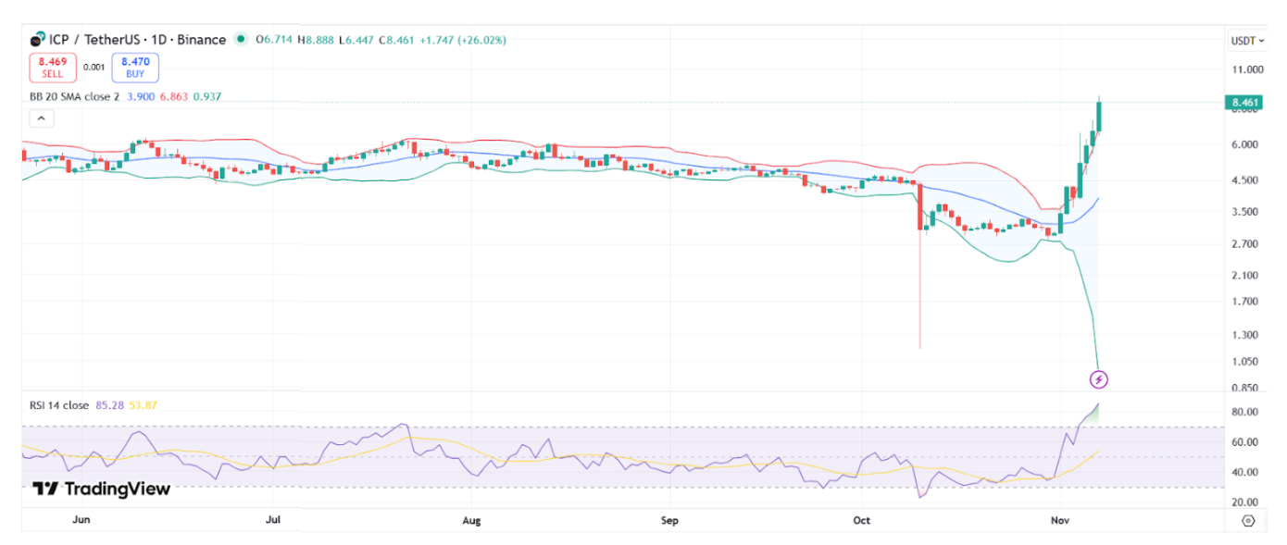Click the Jun label on time axis
1287x545 pixels.
point(81,520)
